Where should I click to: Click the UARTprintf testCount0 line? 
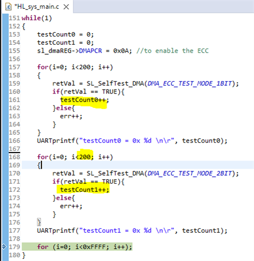pyautogui.click(x=132, y=141)
